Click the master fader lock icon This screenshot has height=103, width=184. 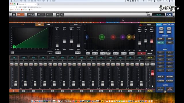pyautogui.click(x=152, y=86)
